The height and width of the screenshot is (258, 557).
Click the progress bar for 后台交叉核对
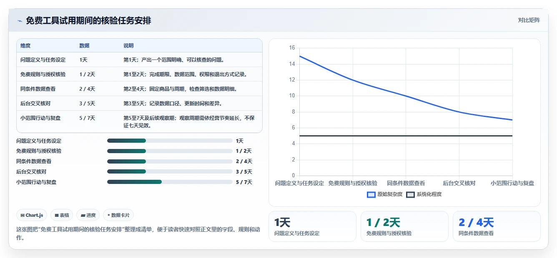click(170, 171)
